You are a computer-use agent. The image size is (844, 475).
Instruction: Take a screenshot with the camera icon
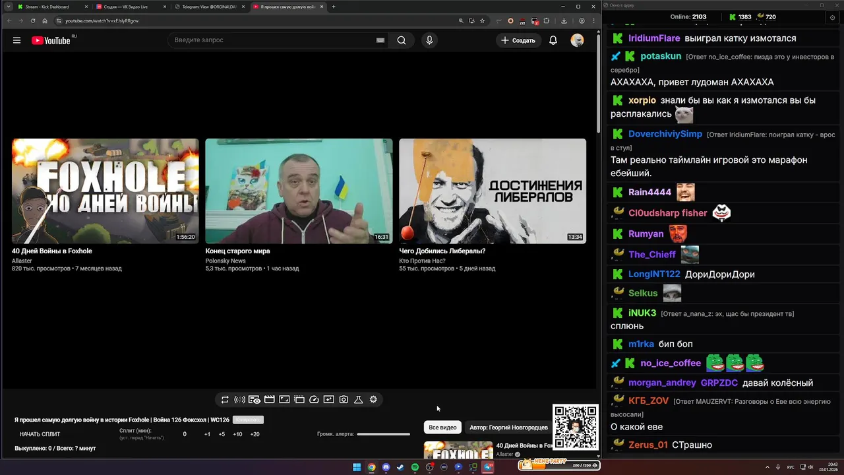(x=344, y=400)
